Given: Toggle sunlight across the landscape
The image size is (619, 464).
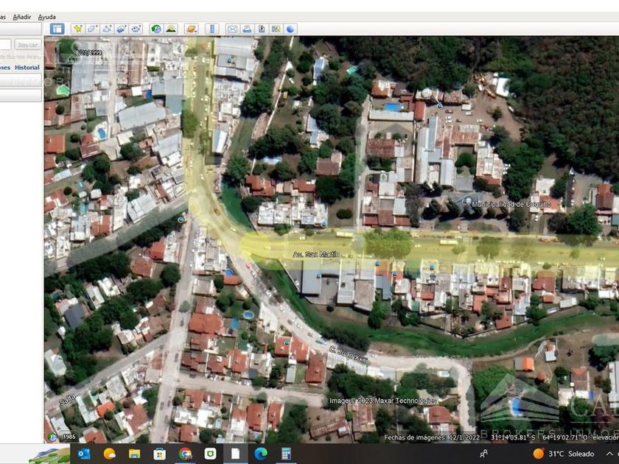Looking at the screenshot, I should (171, 29).
